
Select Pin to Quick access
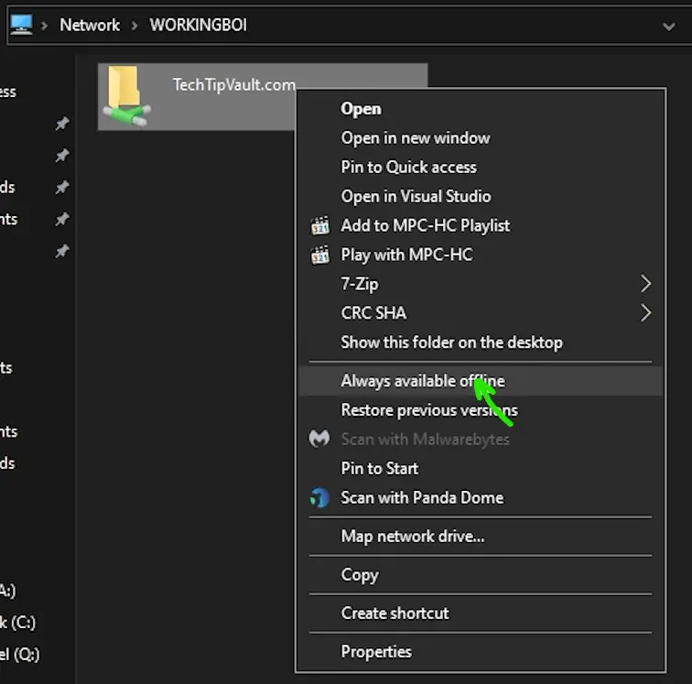coord(481,168)
